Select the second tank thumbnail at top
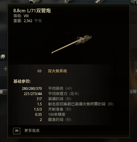Screen dimensions: 137x142 [x=68, y=1]
